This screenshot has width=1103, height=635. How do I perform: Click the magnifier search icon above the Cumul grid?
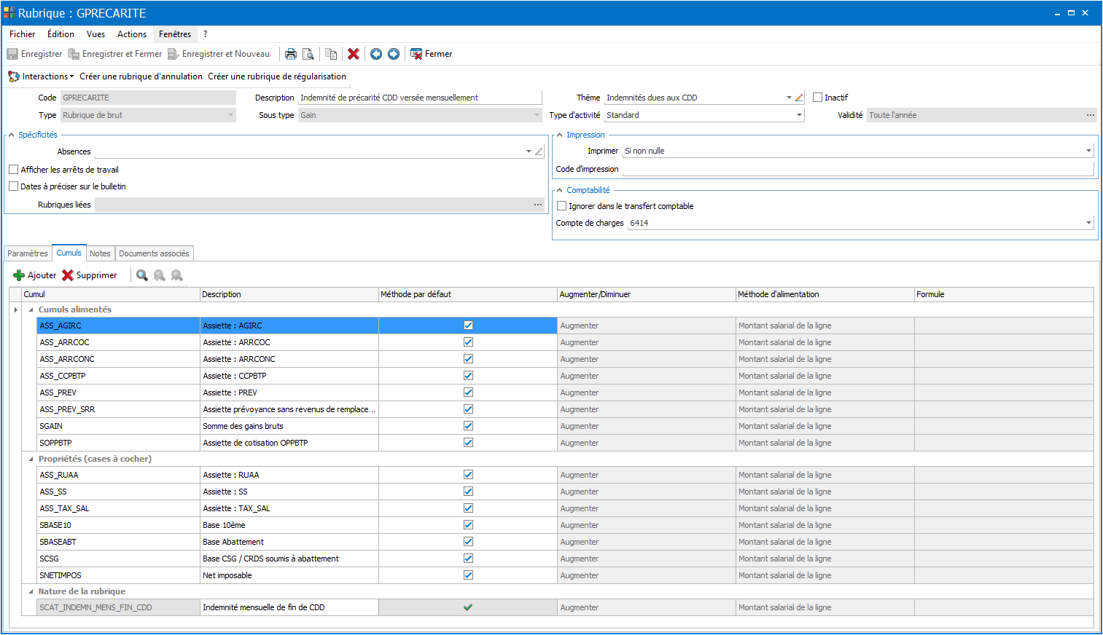(142, 275)
